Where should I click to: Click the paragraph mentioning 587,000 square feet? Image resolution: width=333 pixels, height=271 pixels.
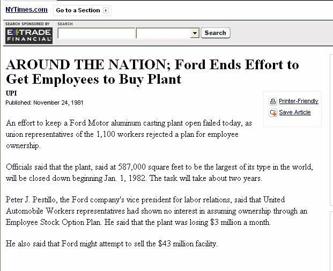pyautogui.click(x=159, y=173)
